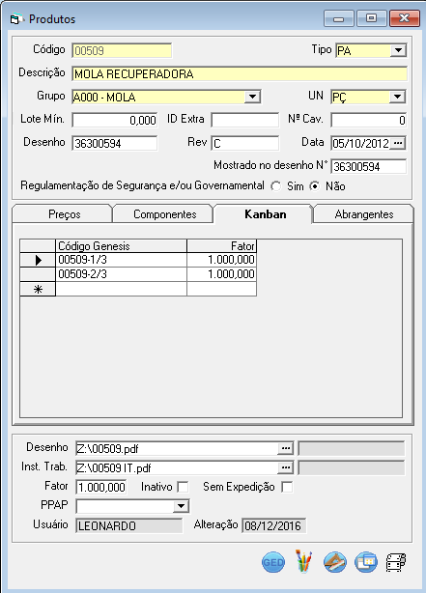The width and height of the screenshot is (426, 593).
Task: Click the overlapping windows icon
Action: [365, 562]
